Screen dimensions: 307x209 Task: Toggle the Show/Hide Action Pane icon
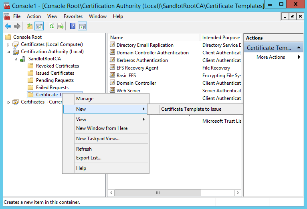pos(83,26)
